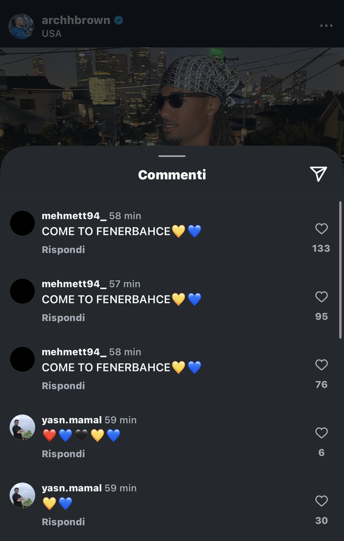Like yasn.mamal's yellow and blue hearts comment
Screen dimensions: 344x541
(321, 501)
